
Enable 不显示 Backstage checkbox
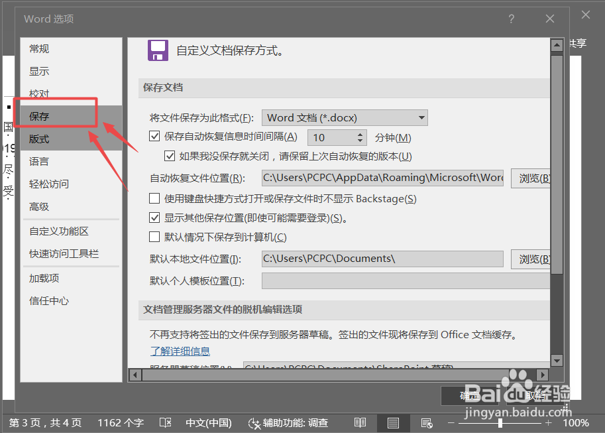(x=154, y=198)
